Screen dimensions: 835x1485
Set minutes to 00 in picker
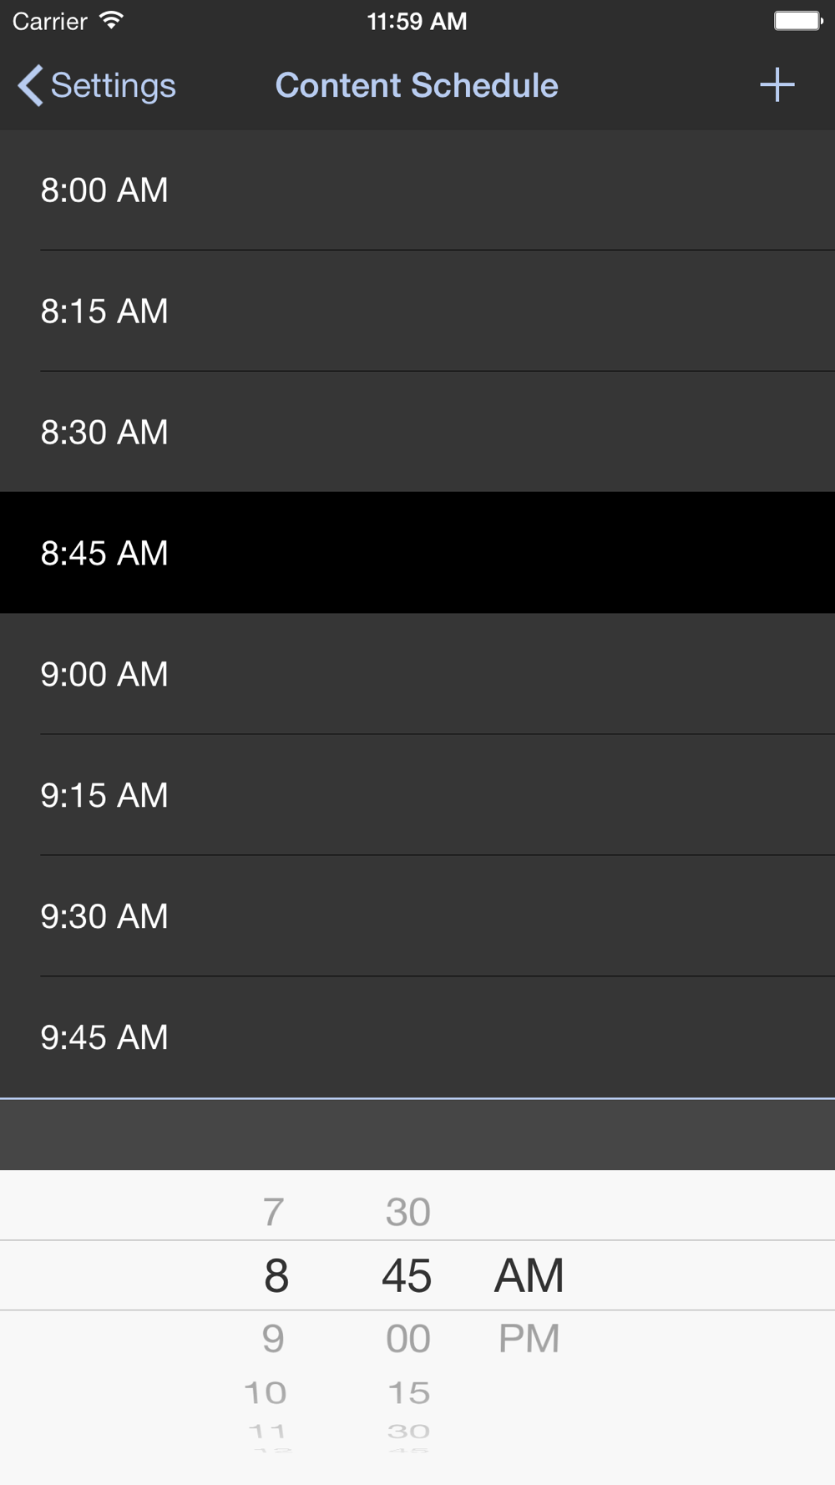coord(408,1339)
